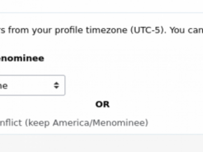Click the closing parenthesis after Menominee
The height and width of the screenshot is (152, 203).
pos(147,123)
